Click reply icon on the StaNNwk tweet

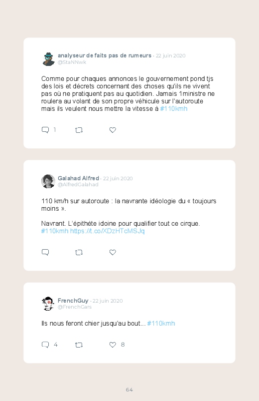click(x=45, y=130)
